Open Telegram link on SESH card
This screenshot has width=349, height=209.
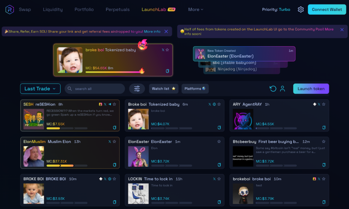coord(110,104)
